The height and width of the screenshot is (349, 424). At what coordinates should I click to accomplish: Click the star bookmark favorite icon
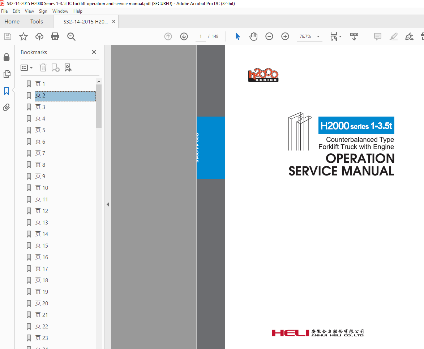23,36
